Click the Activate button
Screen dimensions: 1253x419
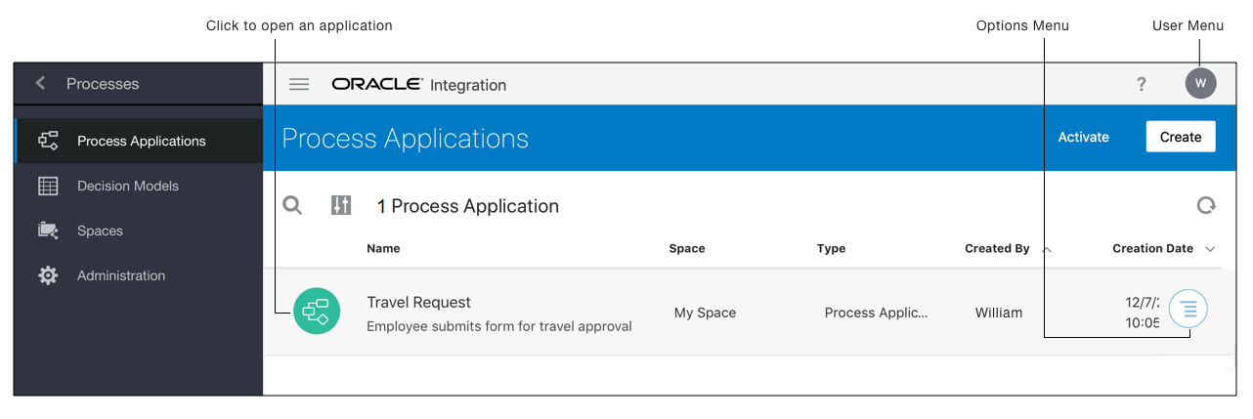[x=1083, y=137]
